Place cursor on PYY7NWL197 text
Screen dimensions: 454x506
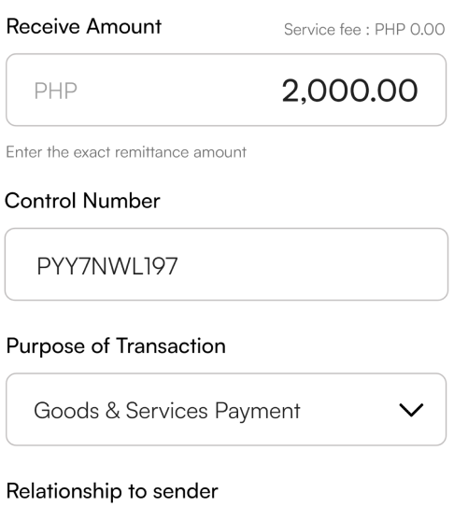tap(107, 267)
